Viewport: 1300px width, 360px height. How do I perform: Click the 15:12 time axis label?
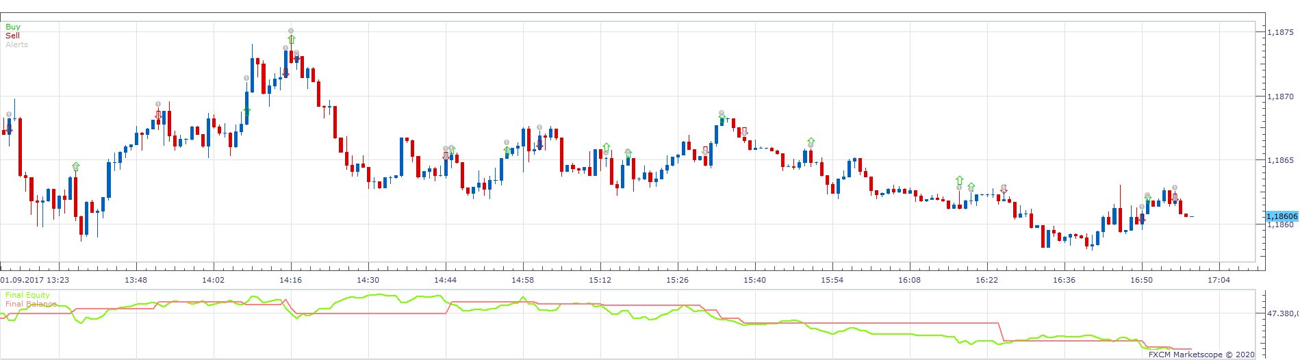(x=600, y=280)
